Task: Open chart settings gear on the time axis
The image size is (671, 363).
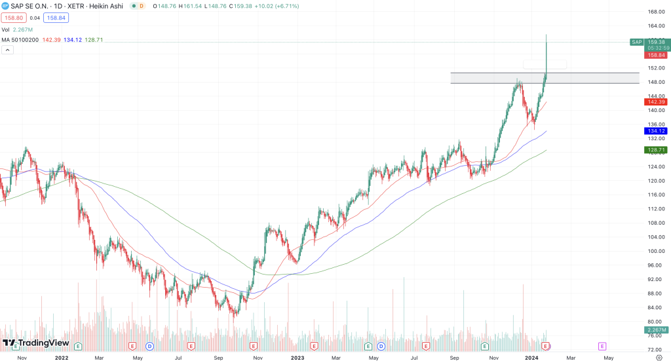Action: click(x=659, y=358)
